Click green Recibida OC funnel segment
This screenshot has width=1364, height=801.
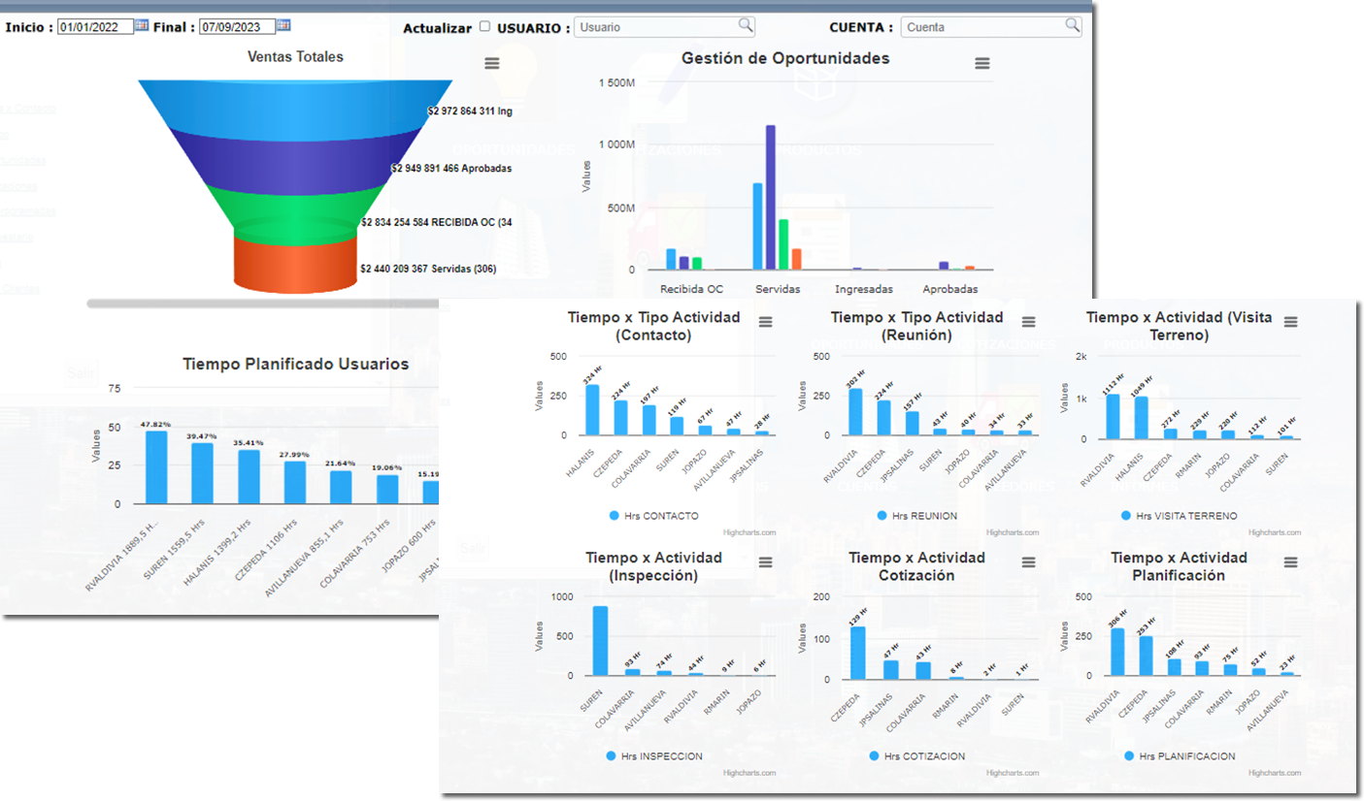click(295, 215)
